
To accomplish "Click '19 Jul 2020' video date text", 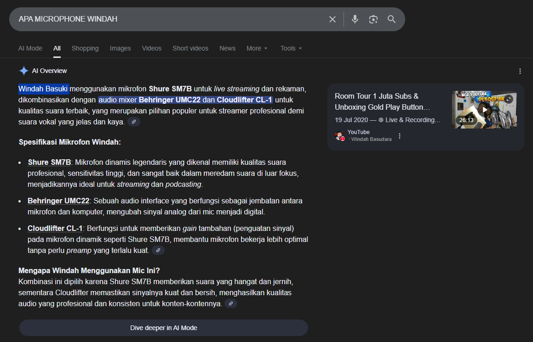I will pos(351,120).
